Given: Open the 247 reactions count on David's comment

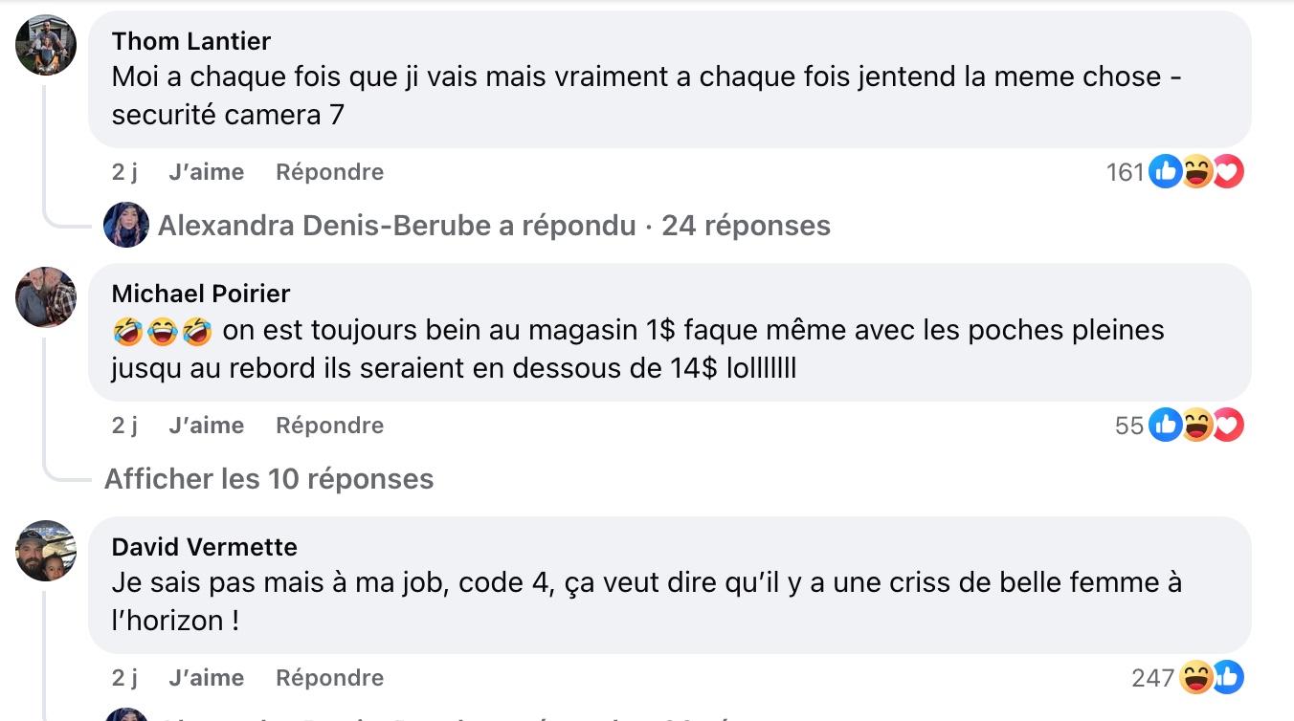Looking at the screenshot, I should click(1152, 678).
